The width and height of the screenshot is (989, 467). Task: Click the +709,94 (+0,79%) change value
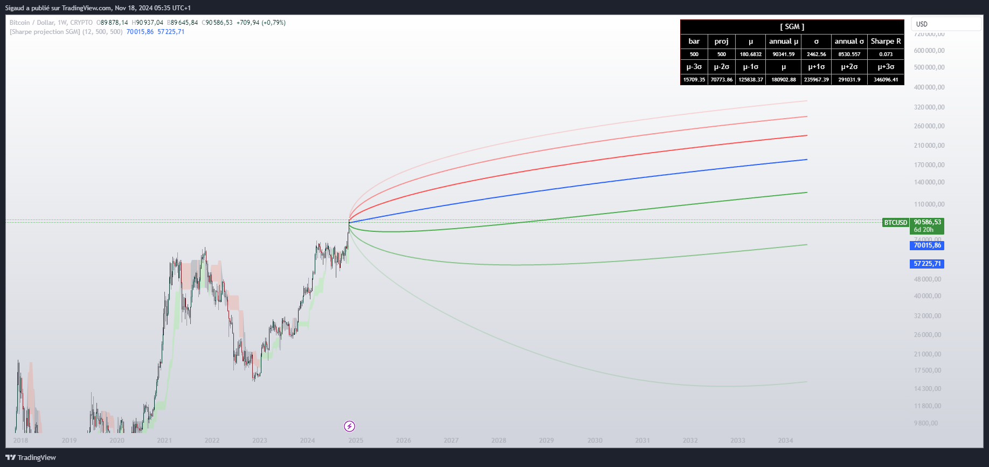point(261,23)
